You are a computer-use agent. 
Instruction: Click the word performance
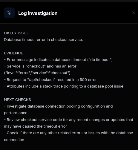[16, 113]
